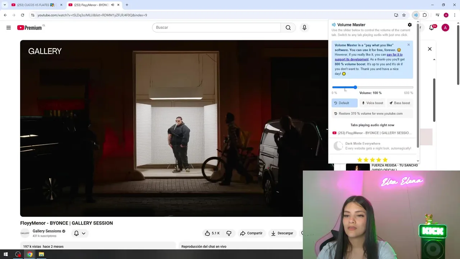Click the Volume Master extension toolbar icon

tap(416, 15)
